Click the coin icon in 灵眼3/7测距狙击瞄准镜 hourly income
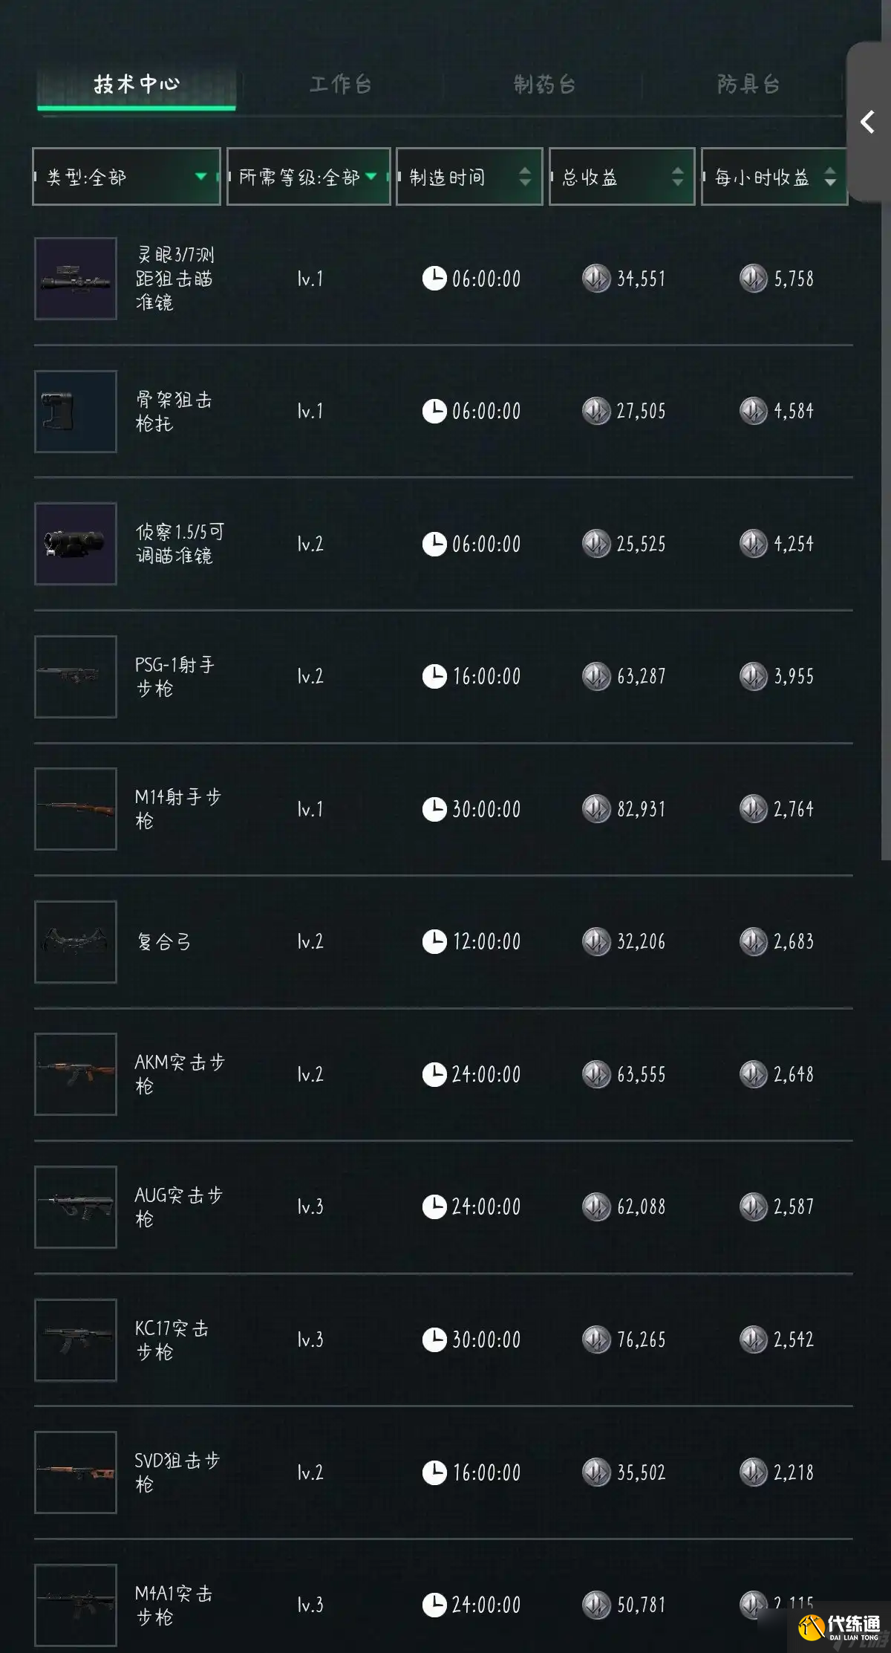891x1653 pixels. pyautogui.click(x=752, y=279)
